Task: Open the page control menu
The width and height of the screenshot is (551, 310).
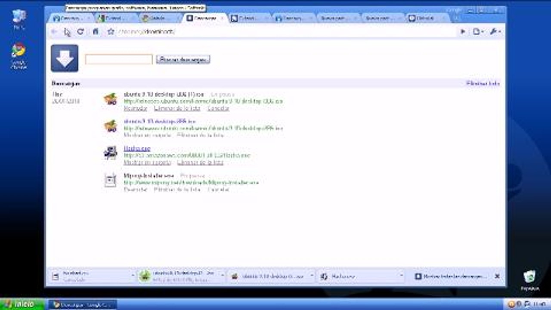Action: pyautogui.click(x=478, y=31)
